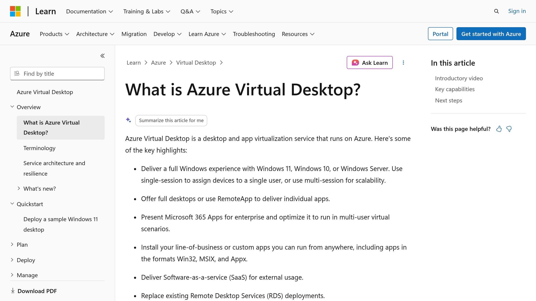Expand the Deploy section

(12, 260)
